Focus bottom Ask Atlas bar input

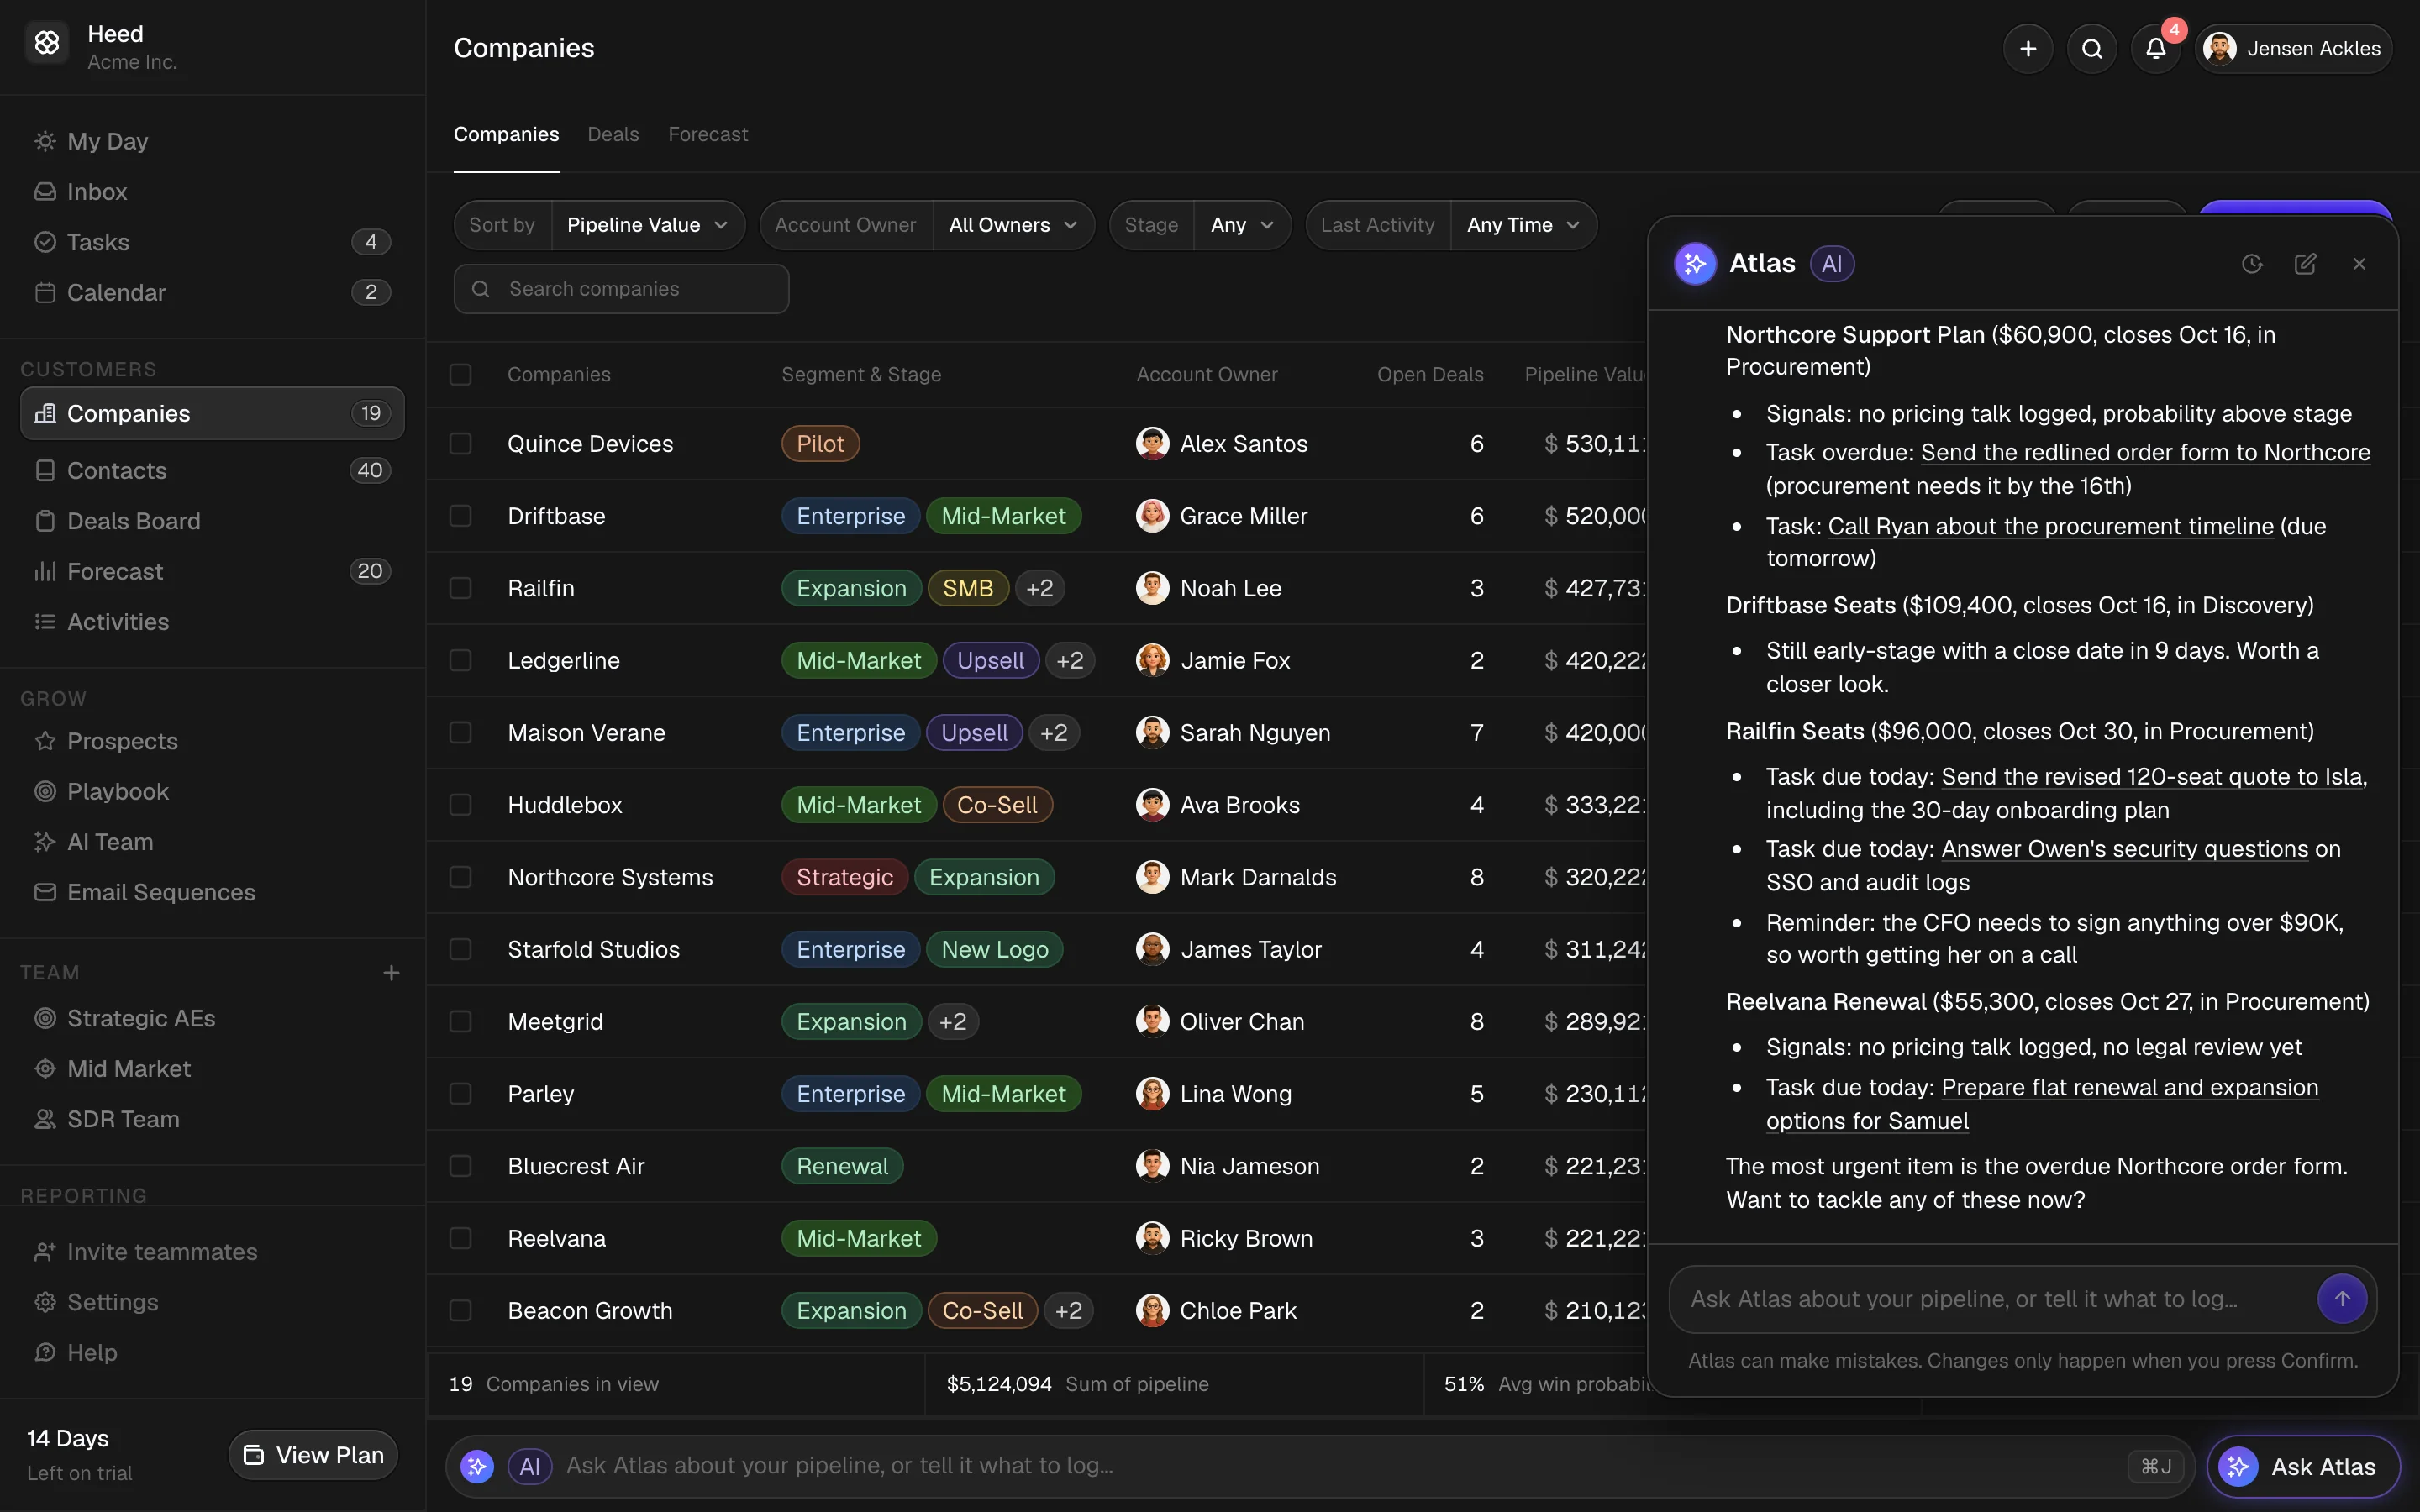[1320, 1466]
